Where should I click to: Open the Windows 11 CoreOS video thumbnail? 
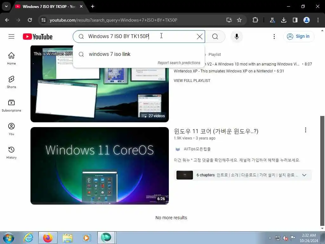point(99,166)
